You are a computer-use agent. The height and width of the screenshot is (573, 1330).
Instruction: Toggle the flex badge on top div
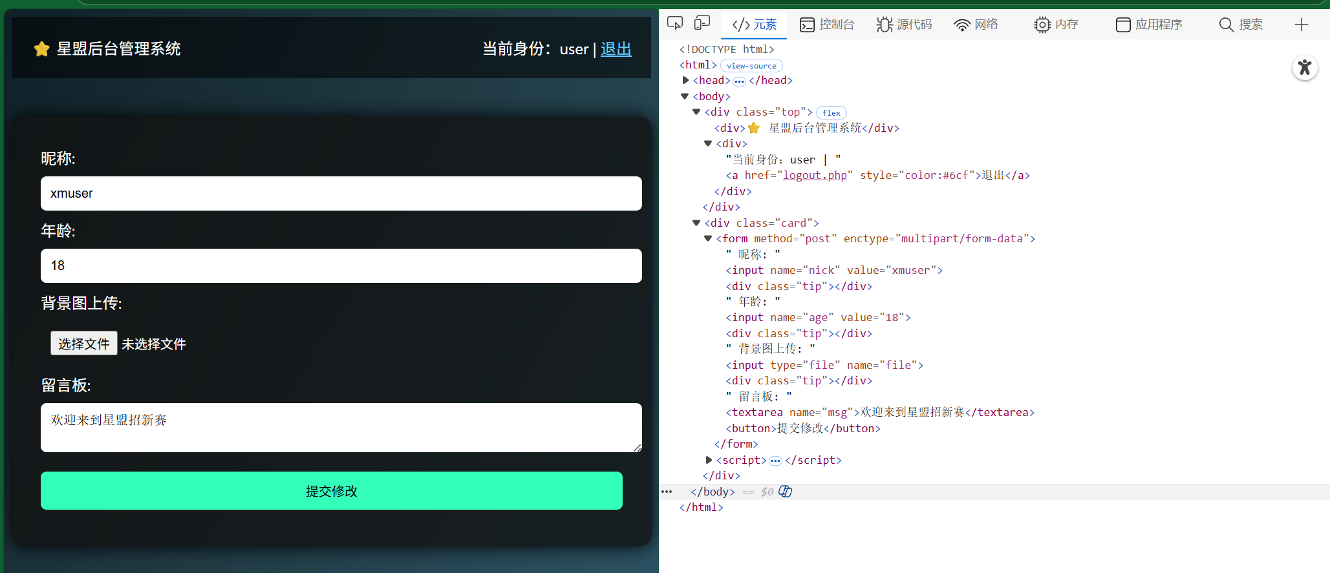[x=831, y=112]
